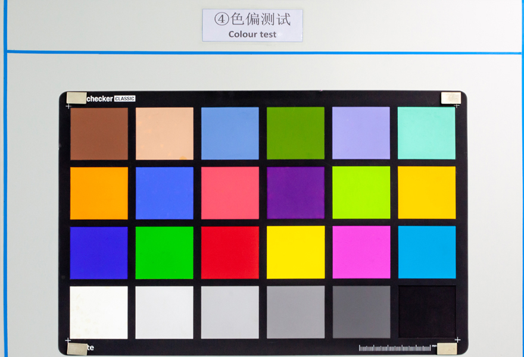Click the 'Colour test' English label text
524x357 pixels.
point(252,35)
